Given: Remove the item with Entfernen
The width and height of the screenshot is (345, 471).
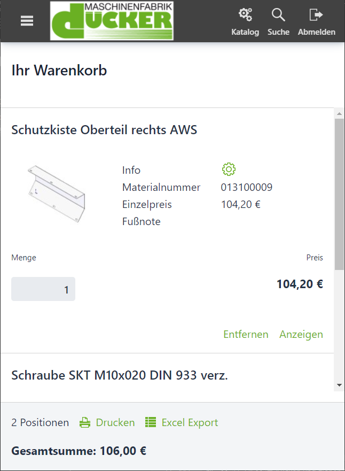Looking at the screenshot, I should (x=246, y=334).
